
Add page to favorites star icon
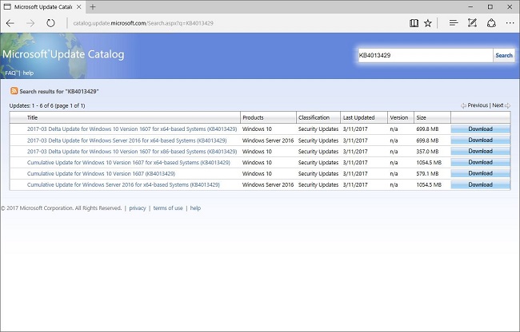tap(428, 23)
